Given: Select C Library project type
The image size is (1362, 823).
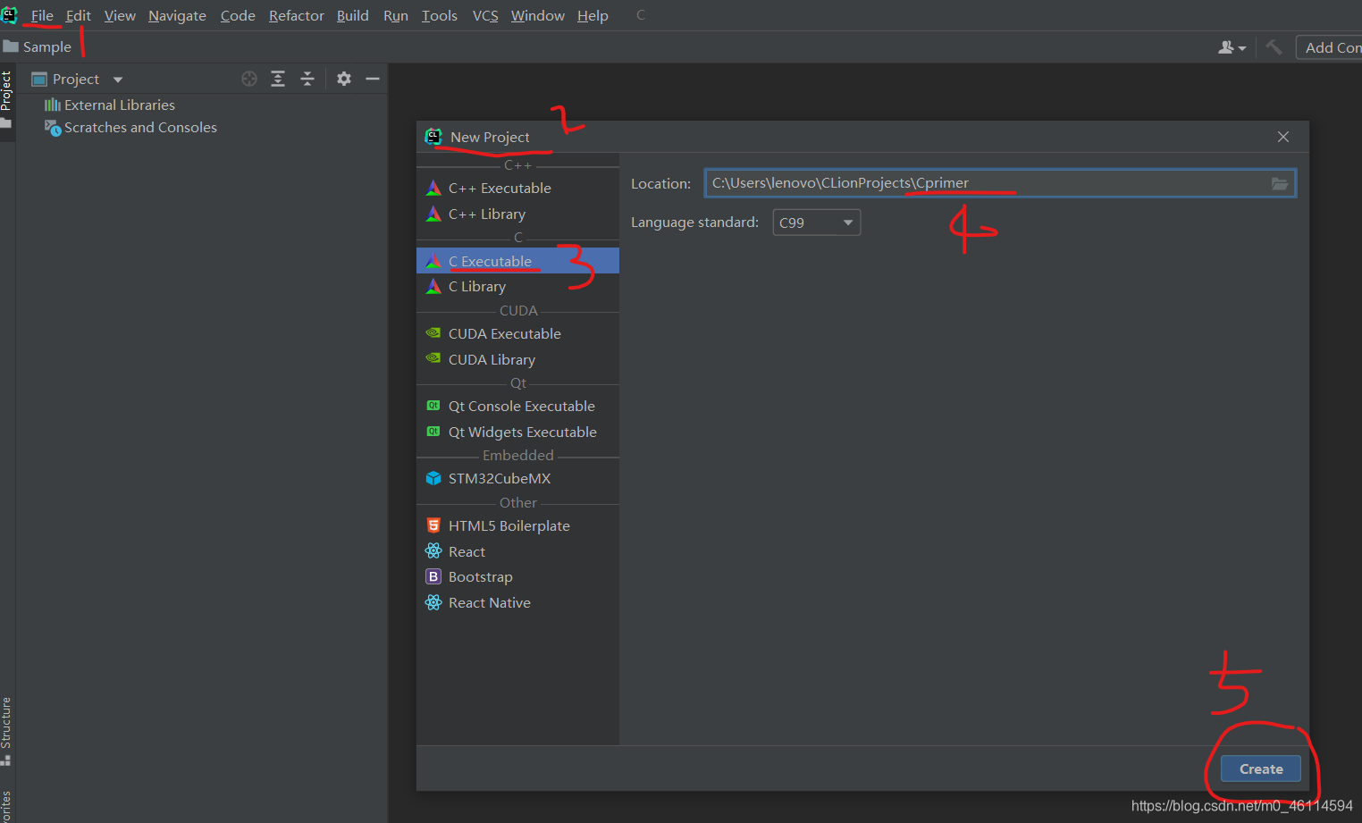Looking at the screenshot, I should 517,287.
